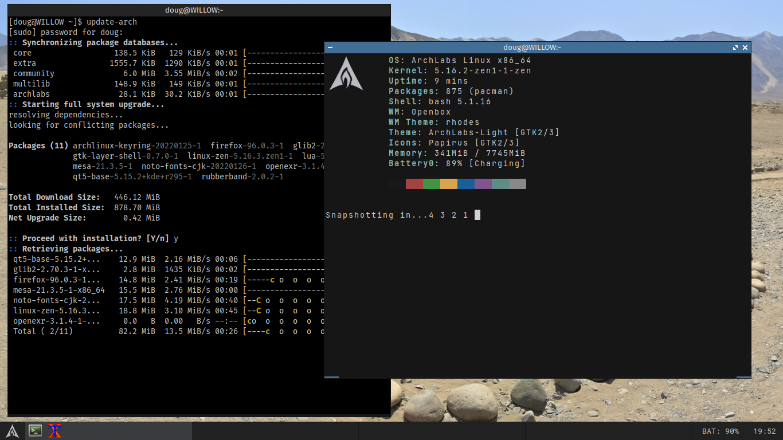
Task: Click the green swatch in the neofetch palette
Action: tap(432, 184)
